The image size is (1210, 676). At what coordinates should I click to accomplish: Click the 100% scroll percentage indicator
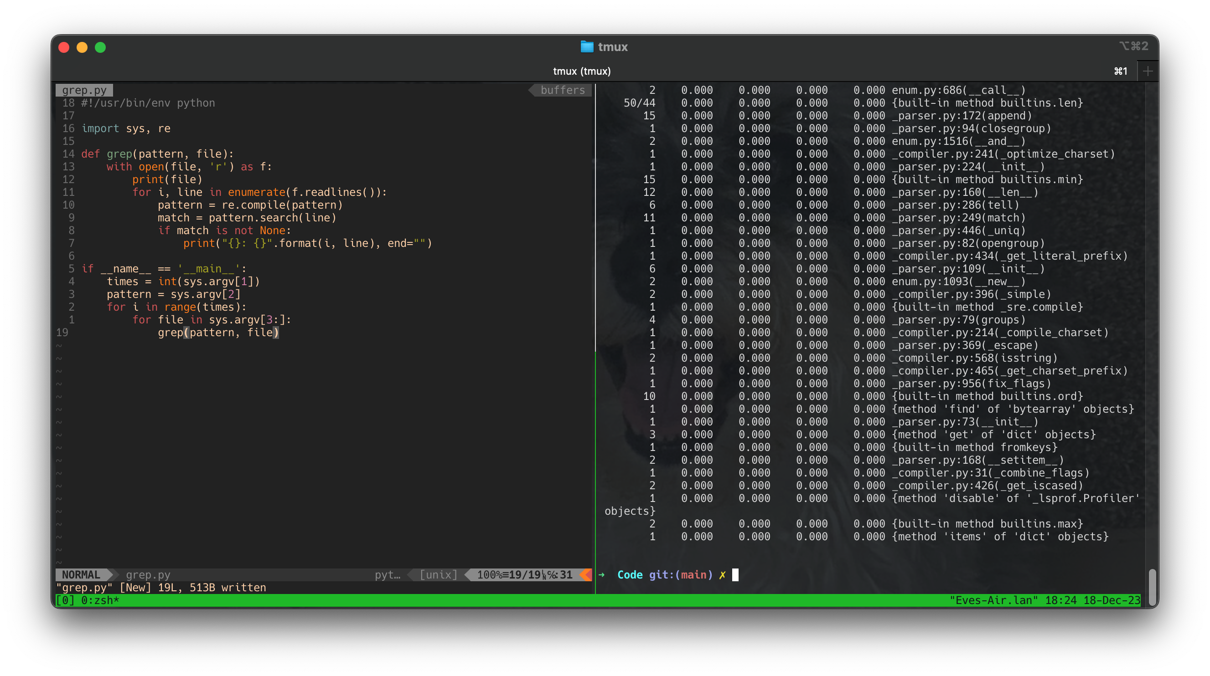point(488,574)
